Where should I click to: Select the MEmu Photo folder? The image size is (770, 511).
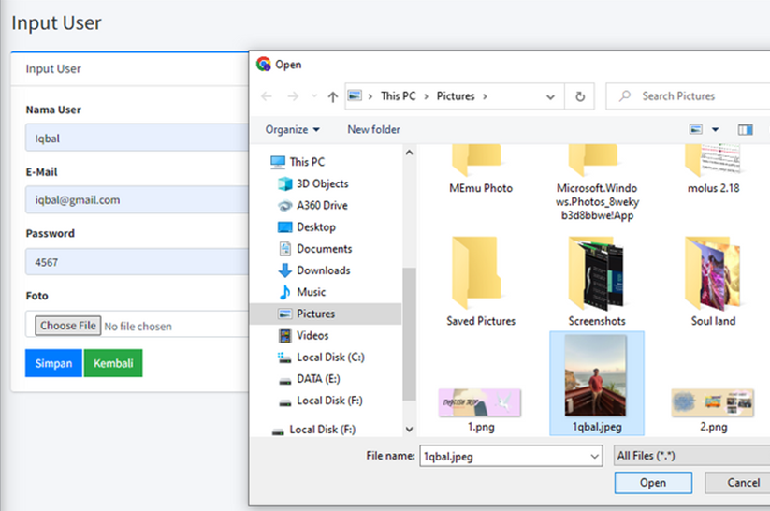(481, 169)
